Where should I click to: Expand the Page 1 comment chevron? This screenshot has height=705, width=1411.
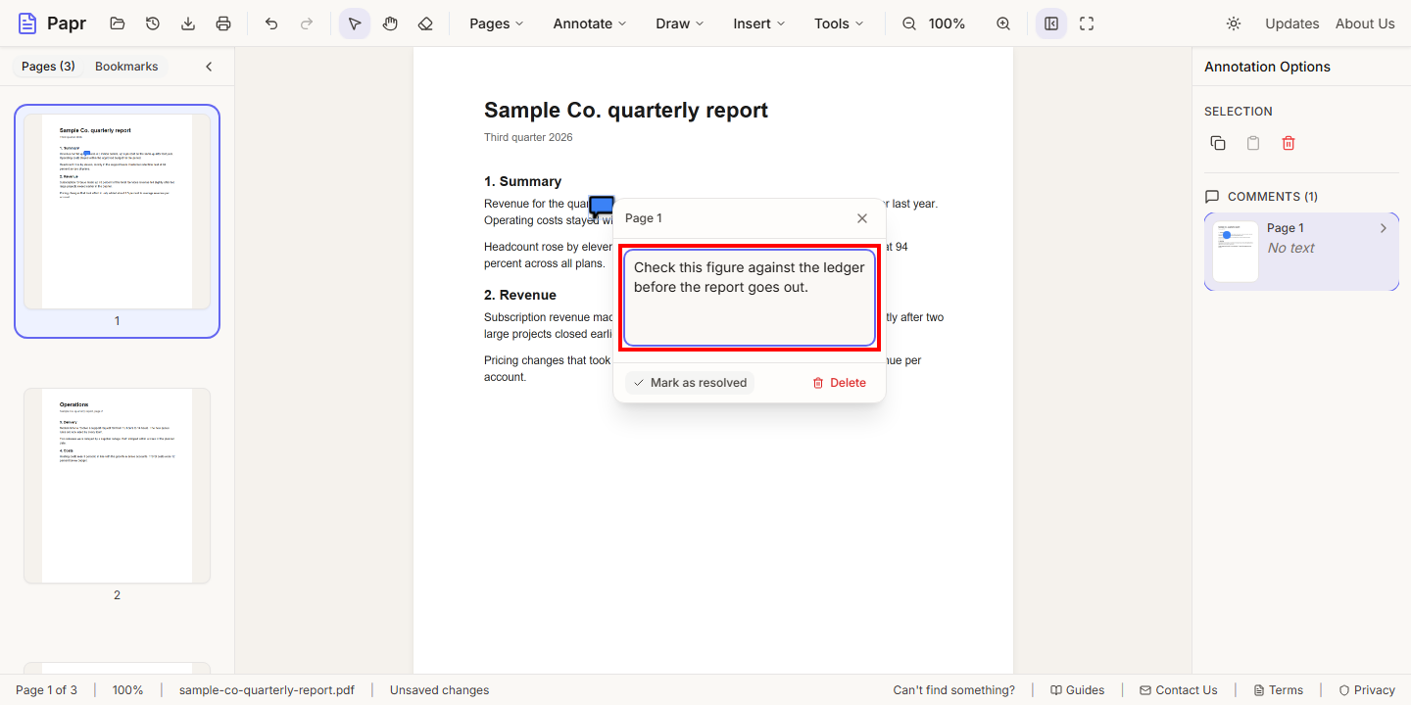[1384, 228]
